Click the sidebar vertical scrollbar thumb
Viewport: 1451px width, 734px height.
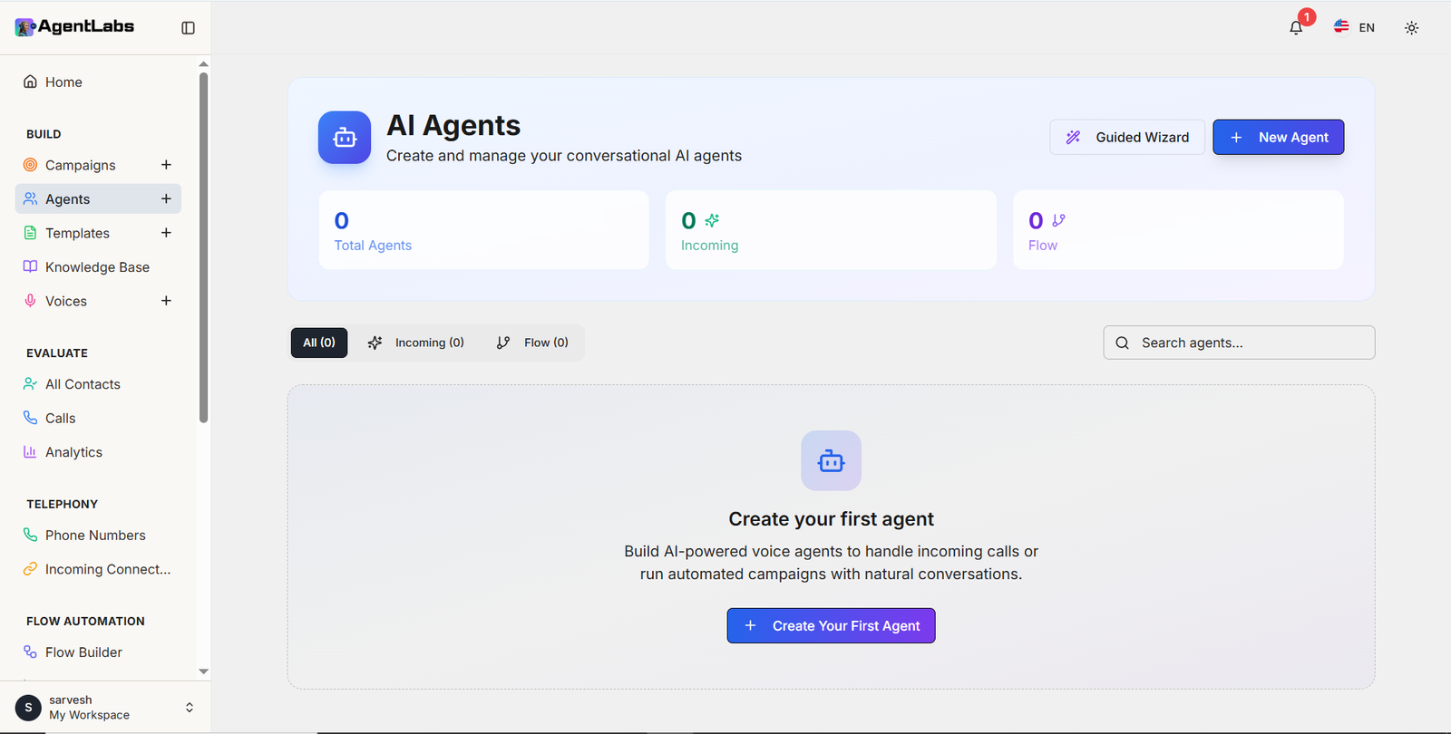pyautogui.click(x=203, y=247)
